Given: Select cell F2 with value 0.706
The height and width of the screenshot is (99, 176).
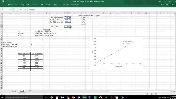Looking at the screenshot, I should (68, 18).
